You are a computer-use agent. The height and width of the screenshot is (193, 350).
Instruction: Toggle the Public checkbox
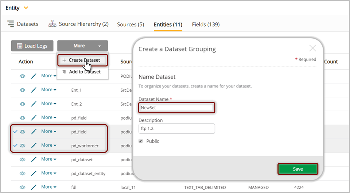(141, 141)
